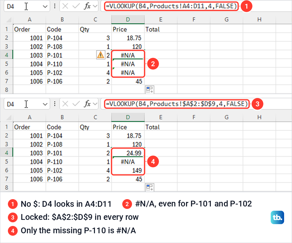Select column A header in upper sheet

tap(30, 19)
